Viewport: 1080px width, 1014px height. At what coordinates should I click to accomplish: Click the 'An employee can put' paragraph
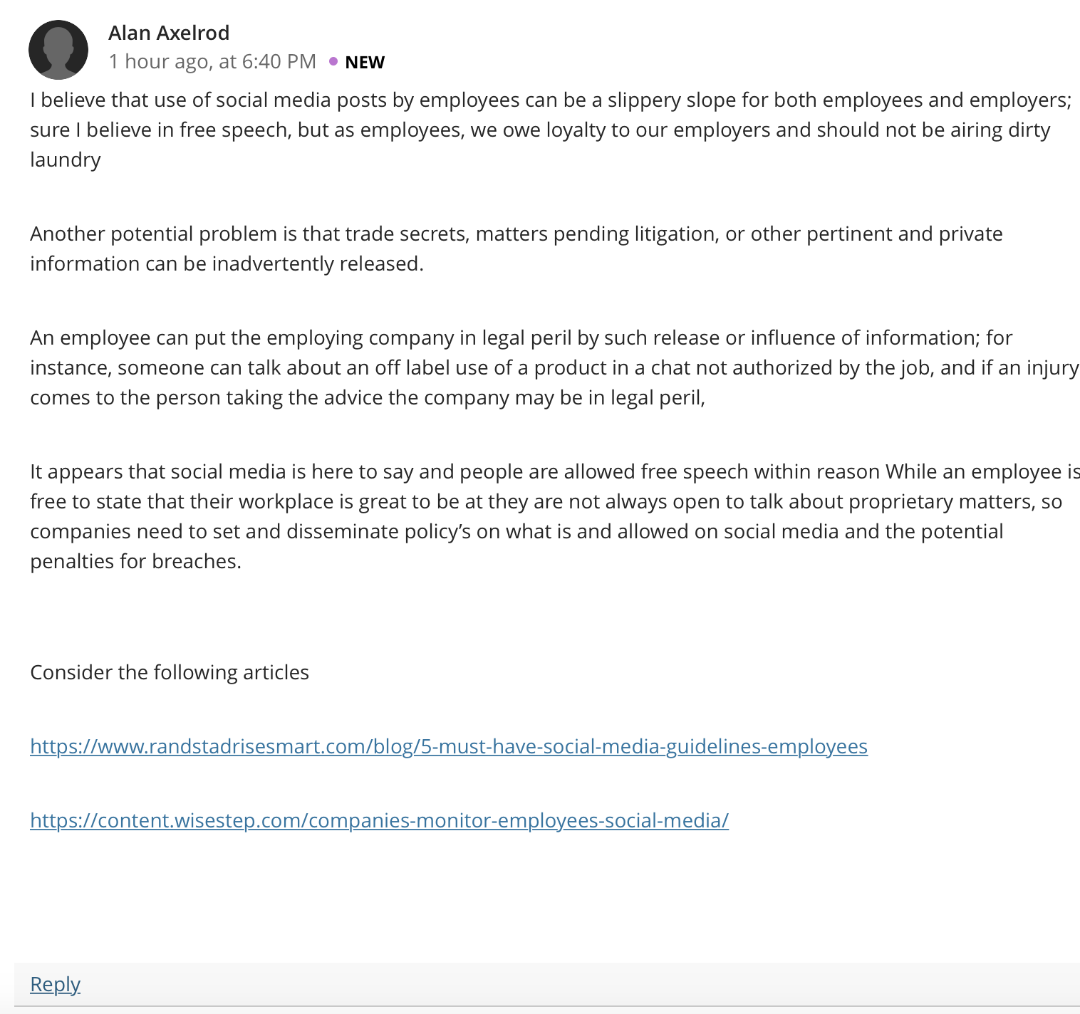coord(554,367)
